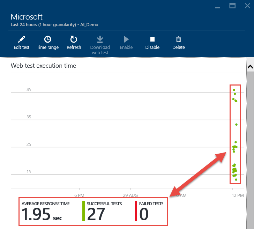
Task: Click the Last 24 hours subtitle text
Action: pyautogui.click(x=54, y=25)
